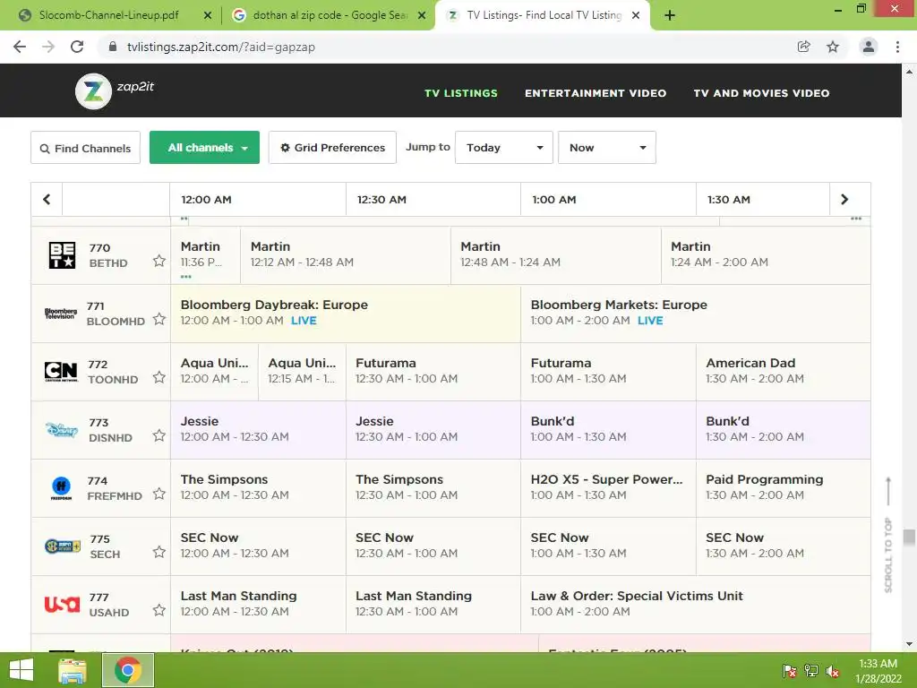917x688 pixels.
Task: Favorite the 774 FREFMHD channel star
Action: tap(159, 494)
